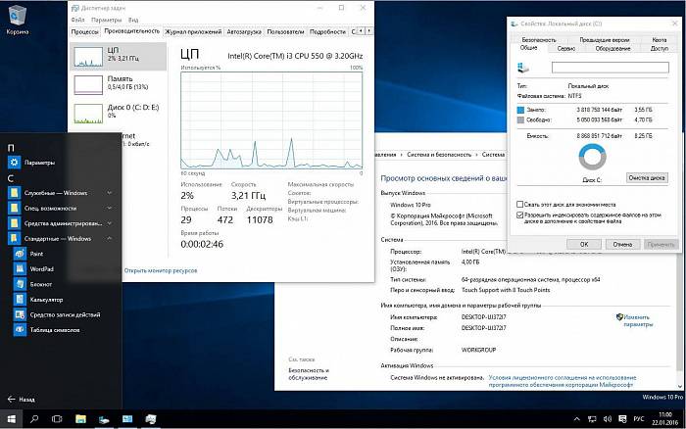This screenshot has width=686, height=429.
Task: Open the Файл menu in Task Manager
Action: [x=78, y=20]
